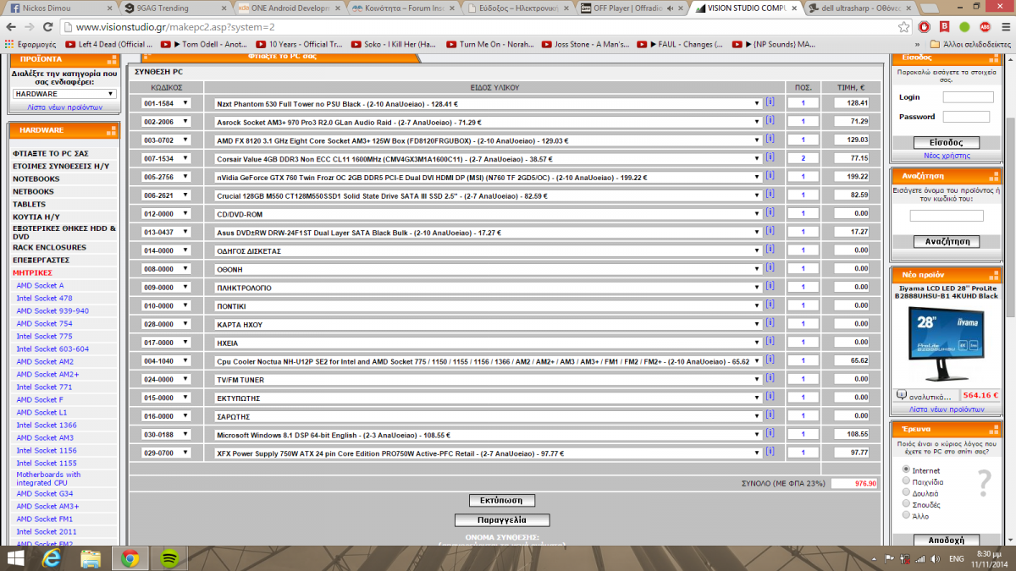Select the Άλλο radio option
The width and height of the screenshot is (1016, 571).
pyautogui.click(x=907, y=514)
